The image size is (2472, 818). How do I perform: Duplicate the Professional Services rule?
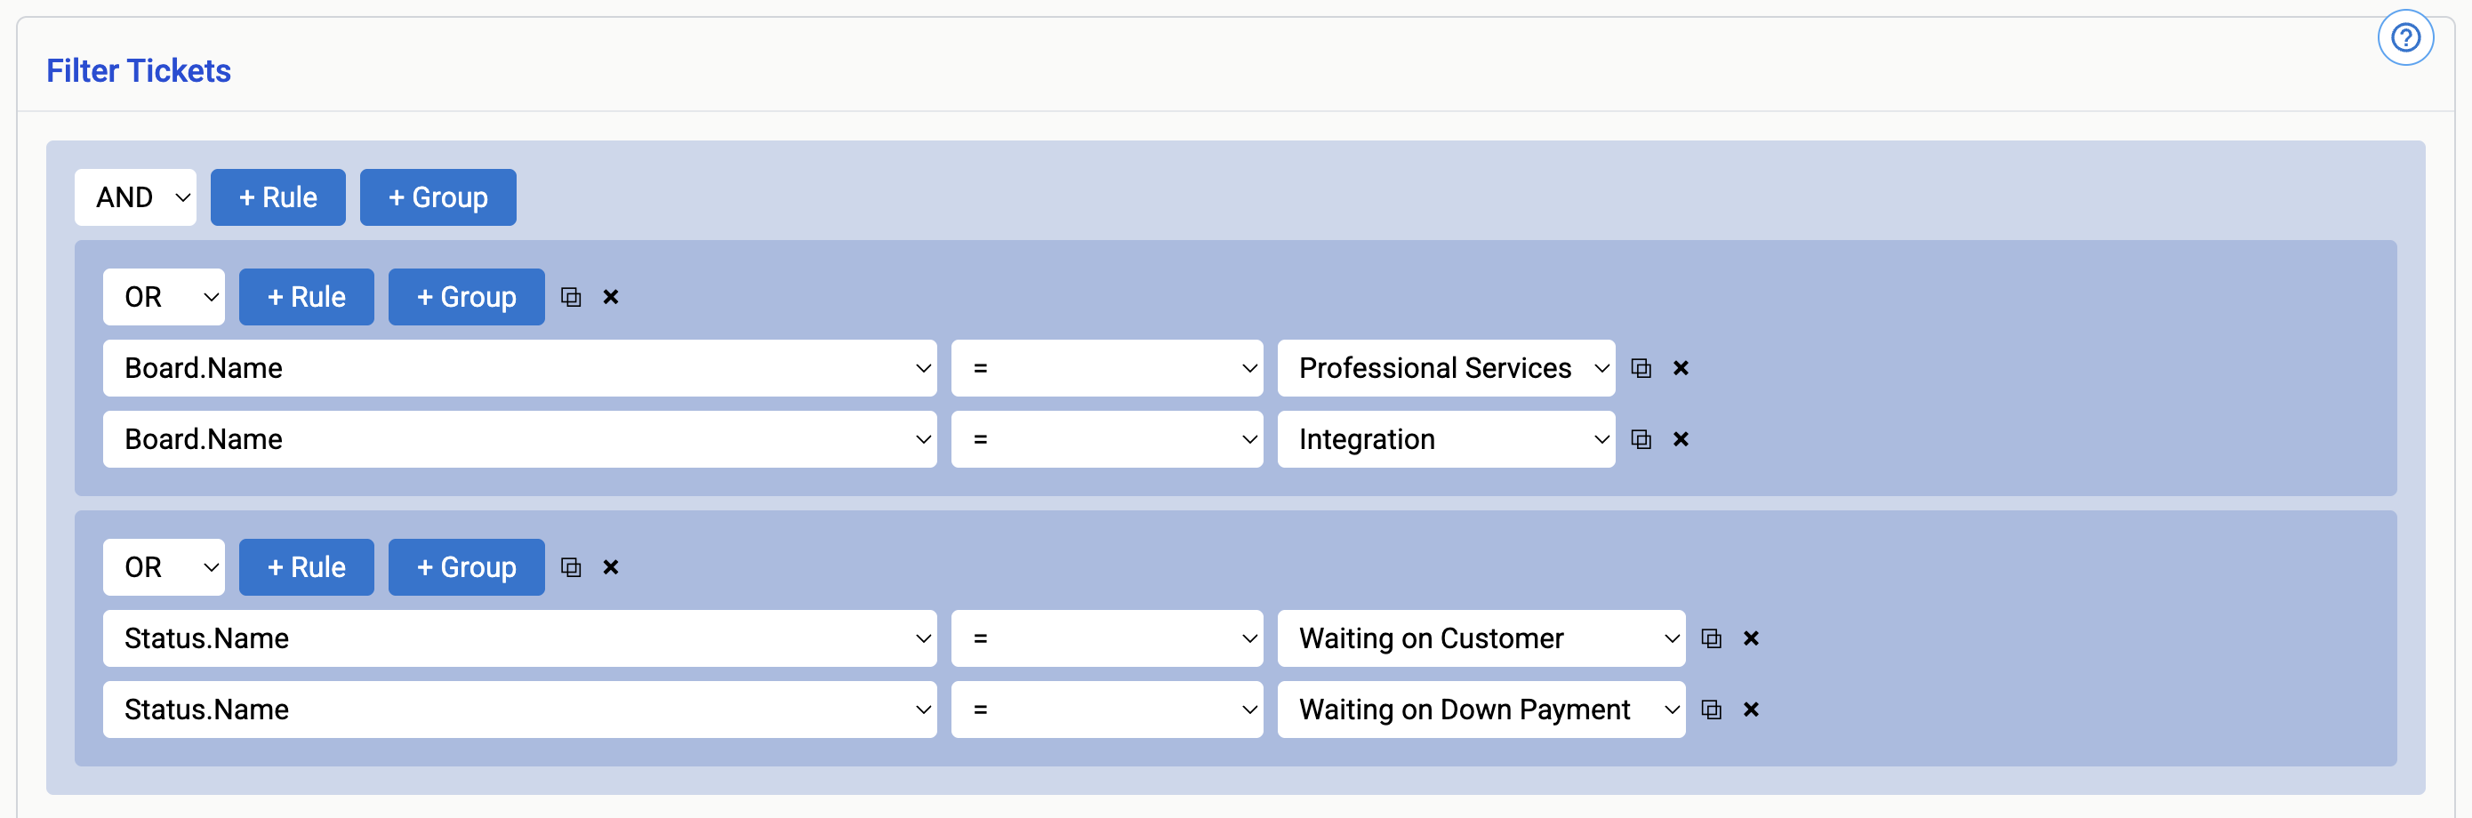click(1641, 369)
